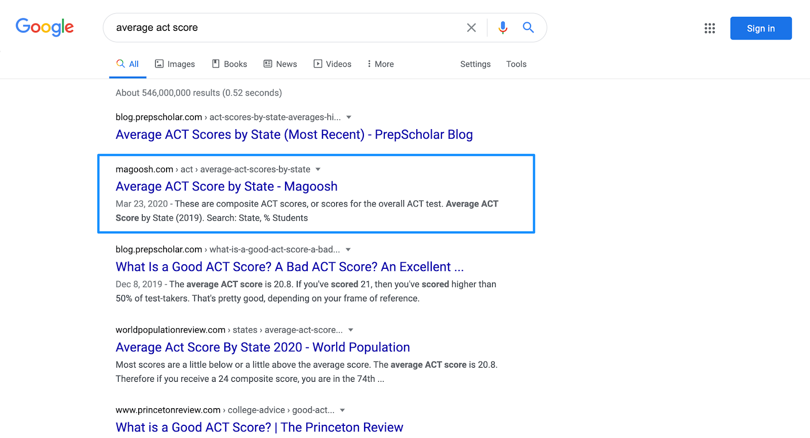Image resolution: width=810 pixels, height=438 pixels.
Task: Click the Google logo
Action: click(45, 27)
